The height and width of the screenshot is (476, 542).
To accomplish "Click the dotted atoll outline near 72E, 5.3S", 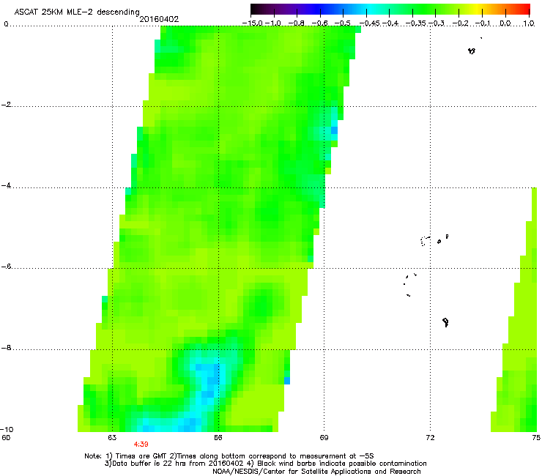I will (x=425, y=241).
